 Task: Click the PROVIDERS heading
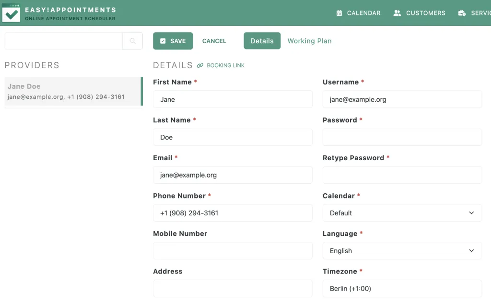click(x=32, y=65)
